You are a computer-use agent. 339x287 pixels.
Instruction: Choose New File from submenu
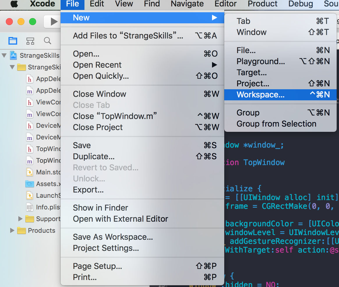tap(280, 50)
